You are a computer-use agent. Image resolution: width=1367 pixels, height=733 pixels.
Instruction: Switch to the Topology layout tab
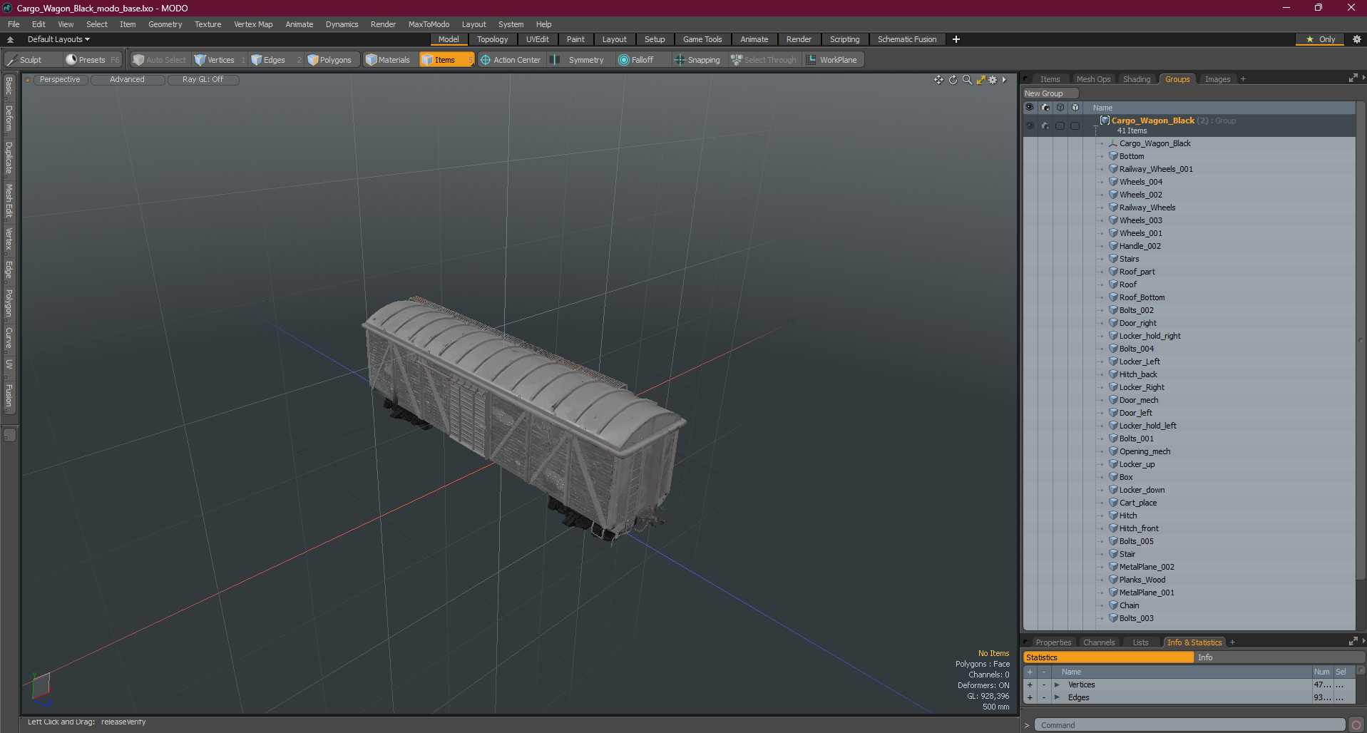click(492, 39)
